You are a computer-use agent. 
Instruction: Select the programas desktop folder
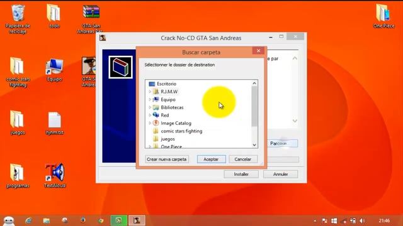pyautogui.click(x=18, y=176)
